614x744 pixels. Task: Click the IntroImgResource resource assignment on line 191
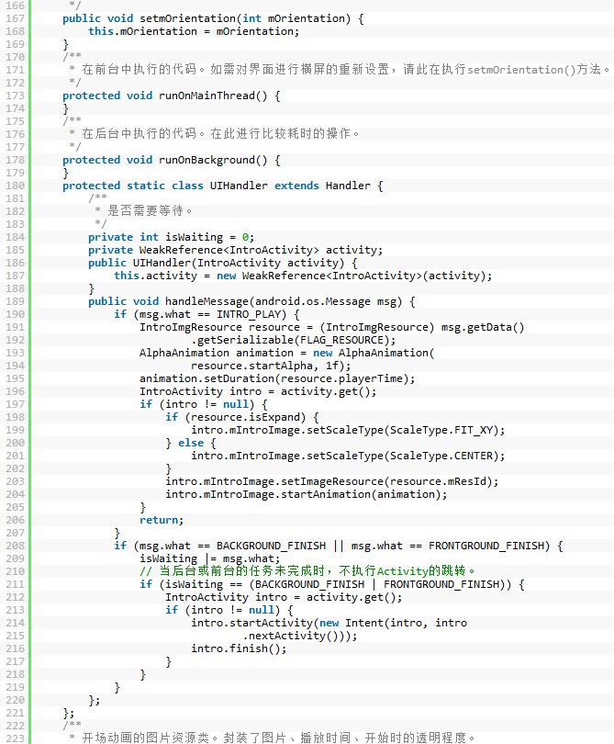click(331, 327)
